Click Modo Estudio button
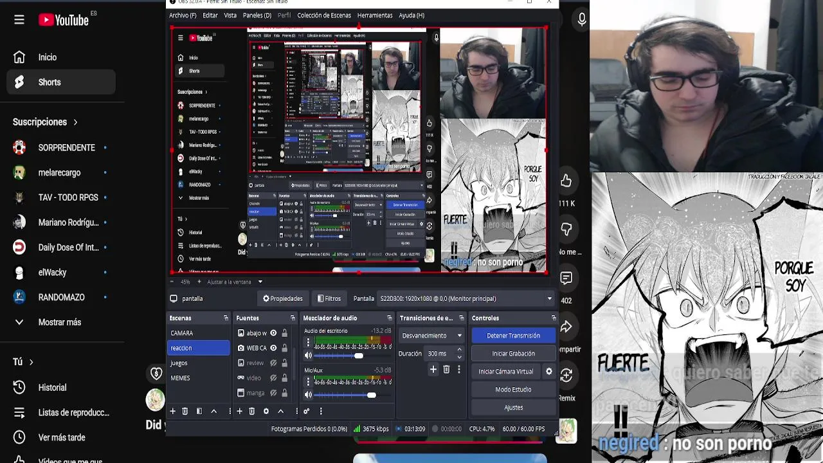823x463 pixels. (x=513, y=389)
